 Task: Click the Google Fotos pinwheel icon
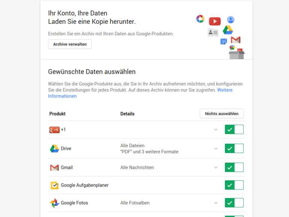tap(54, 203)
